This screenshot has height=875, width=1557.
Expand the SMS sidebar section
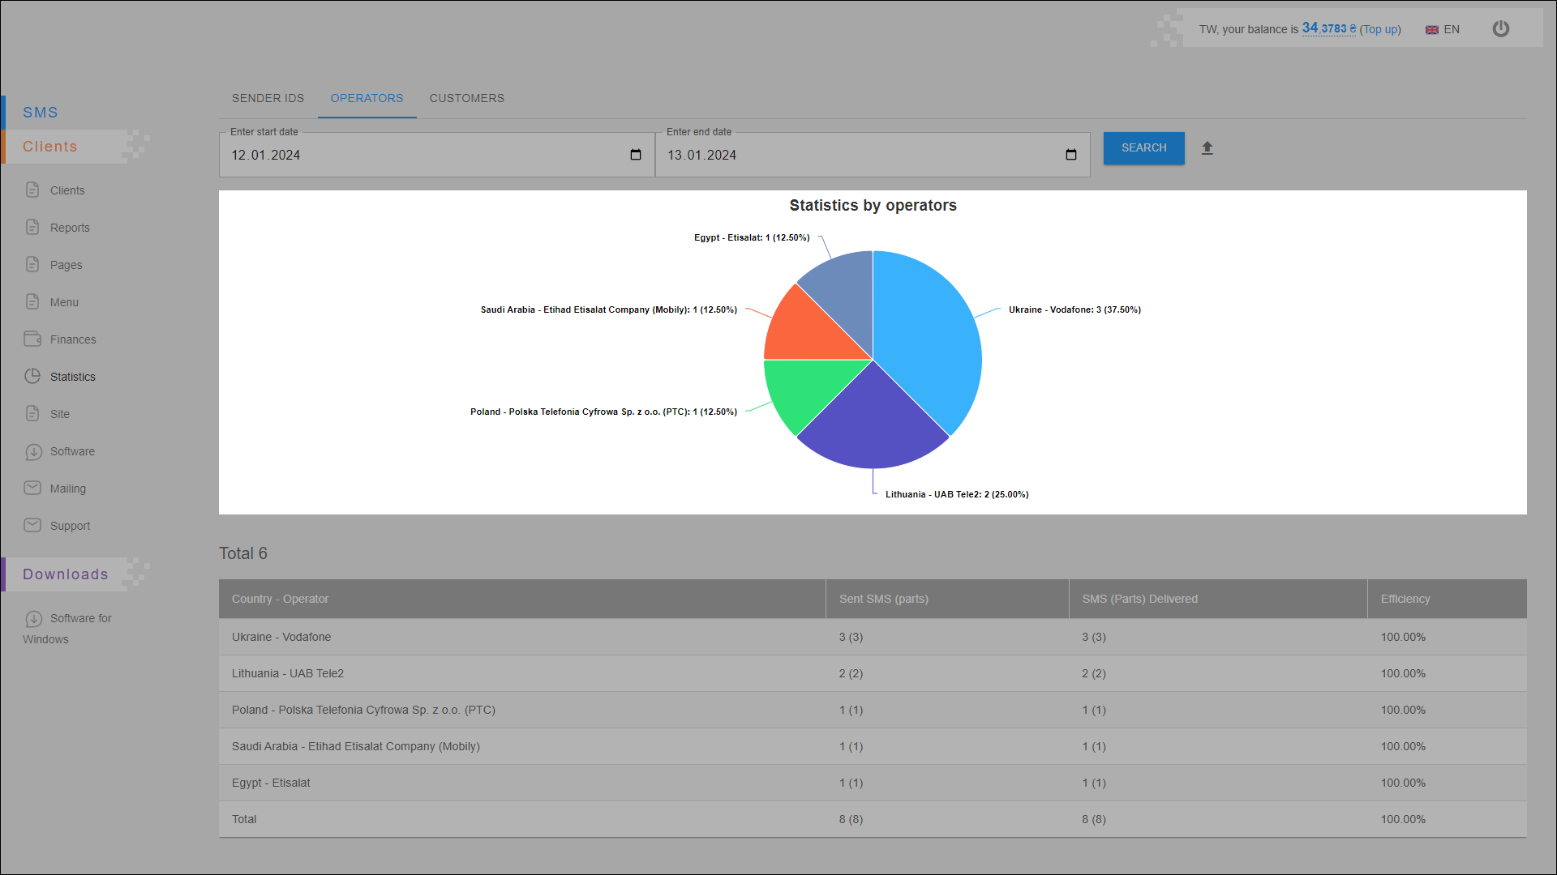coord(41,113)
